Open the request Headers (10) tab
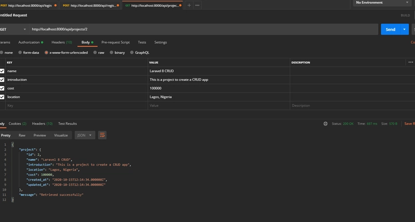 [x=62, y=43]
